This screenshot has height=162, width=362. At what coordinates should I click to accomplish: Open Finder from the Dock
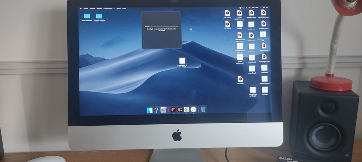[150, 110]
